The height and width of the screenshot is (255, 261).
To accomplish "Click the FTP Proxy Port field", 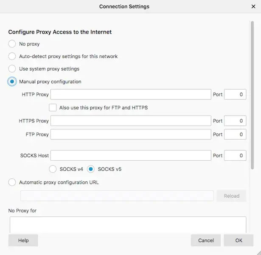I will [x=235, y=134].
